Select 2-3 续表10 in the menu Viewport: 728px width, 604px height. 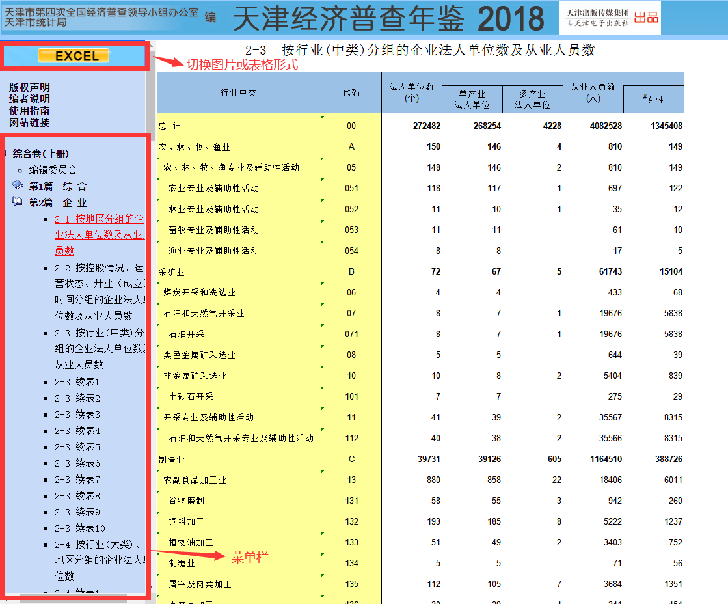(x=80, y=528)
